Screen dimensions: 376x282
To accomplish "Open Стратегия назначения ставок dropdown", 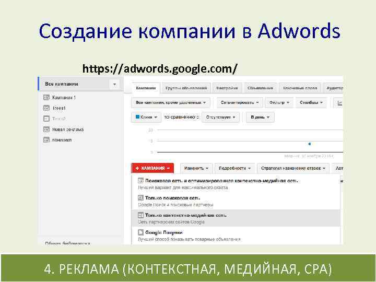I will (x=293, y=168).
